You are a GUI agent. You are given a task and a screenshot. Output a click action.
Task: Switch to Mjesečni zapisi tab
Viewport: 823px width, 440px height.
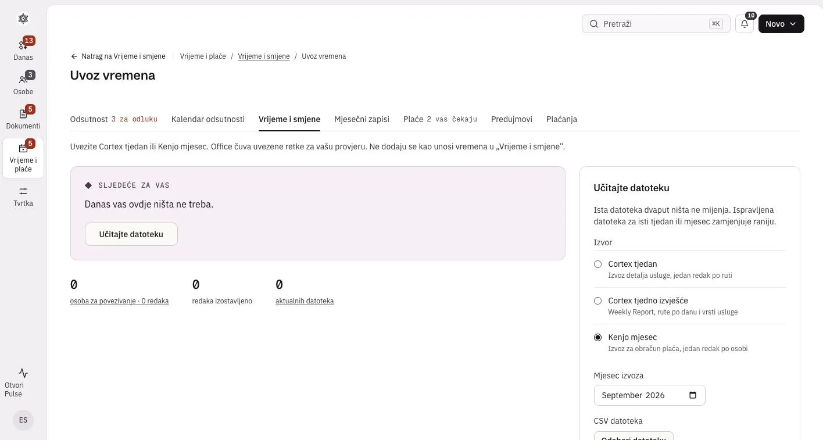[362, 119]
